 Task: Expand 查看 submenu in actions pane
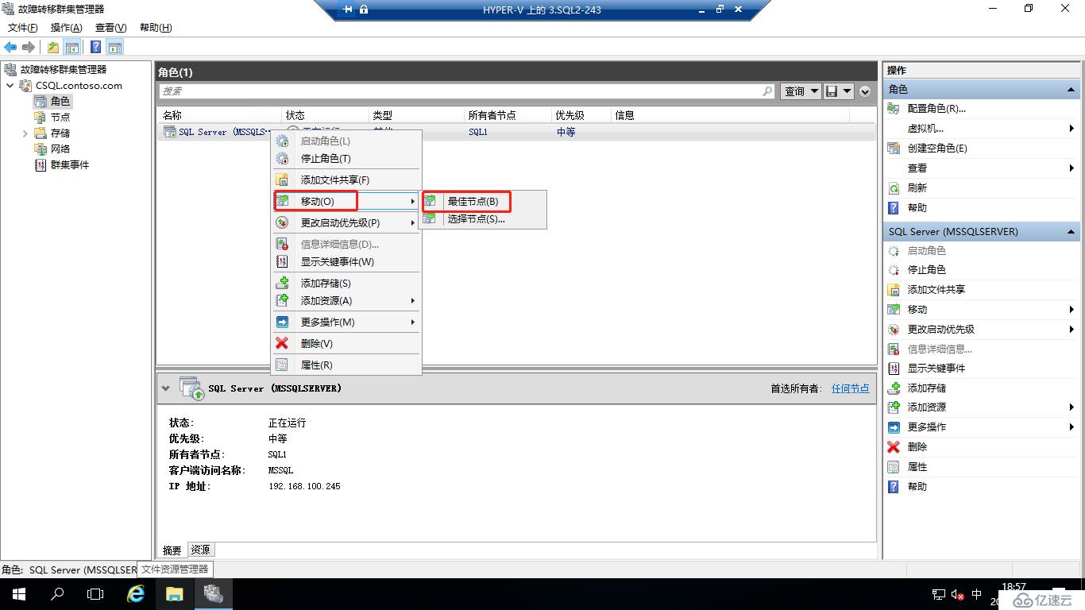tap(1071, 168)
